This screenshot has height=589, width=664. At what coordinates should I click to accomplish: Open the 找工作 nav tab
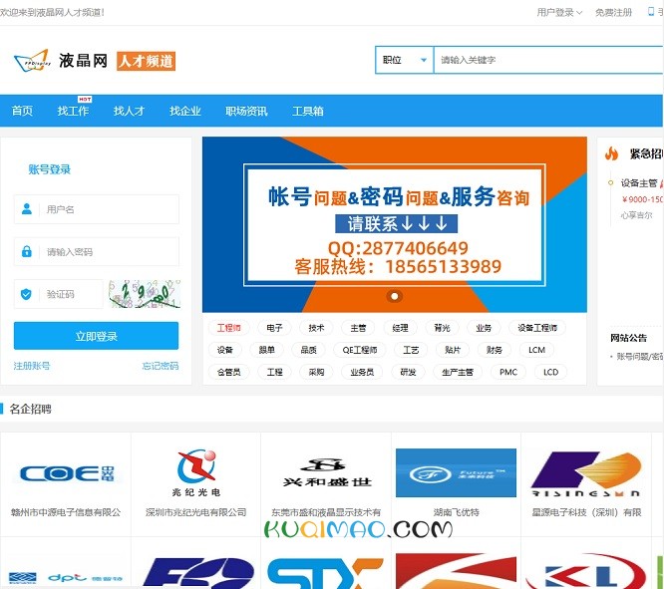[73, 111]
